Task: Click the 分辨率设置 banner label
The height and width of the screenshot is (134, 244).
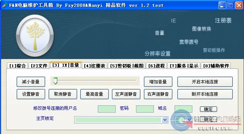Action: 157,54
